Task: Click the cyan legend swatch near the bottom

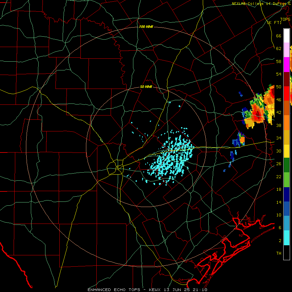Action: [x=286, y=238]
